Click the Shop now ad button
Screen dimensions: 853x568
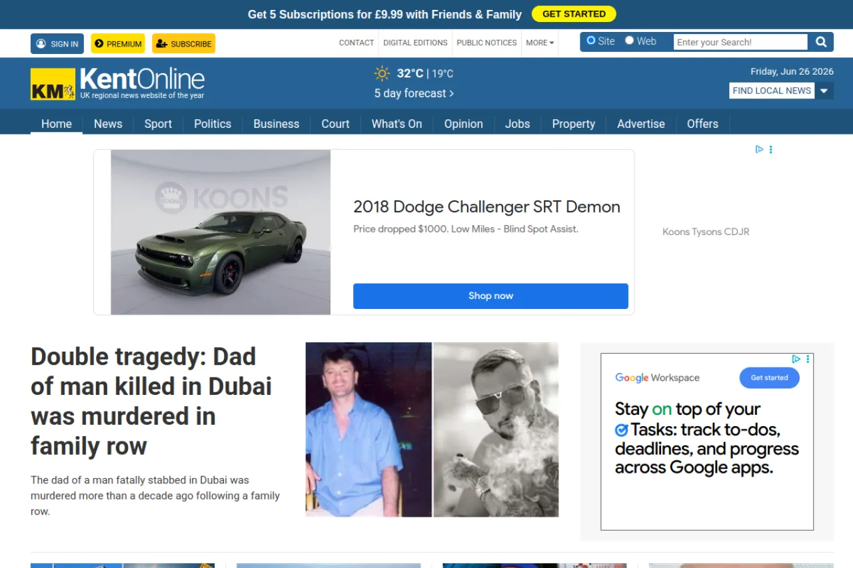[490, 296]
